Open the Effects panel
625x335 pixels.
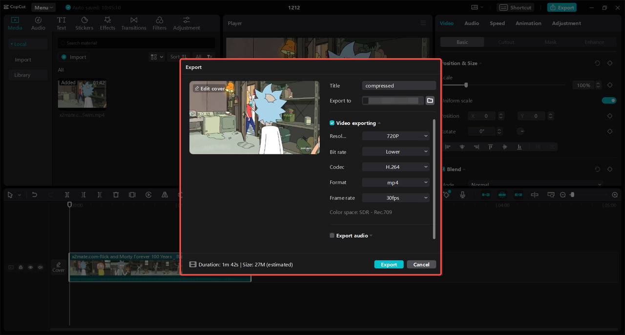107,23
